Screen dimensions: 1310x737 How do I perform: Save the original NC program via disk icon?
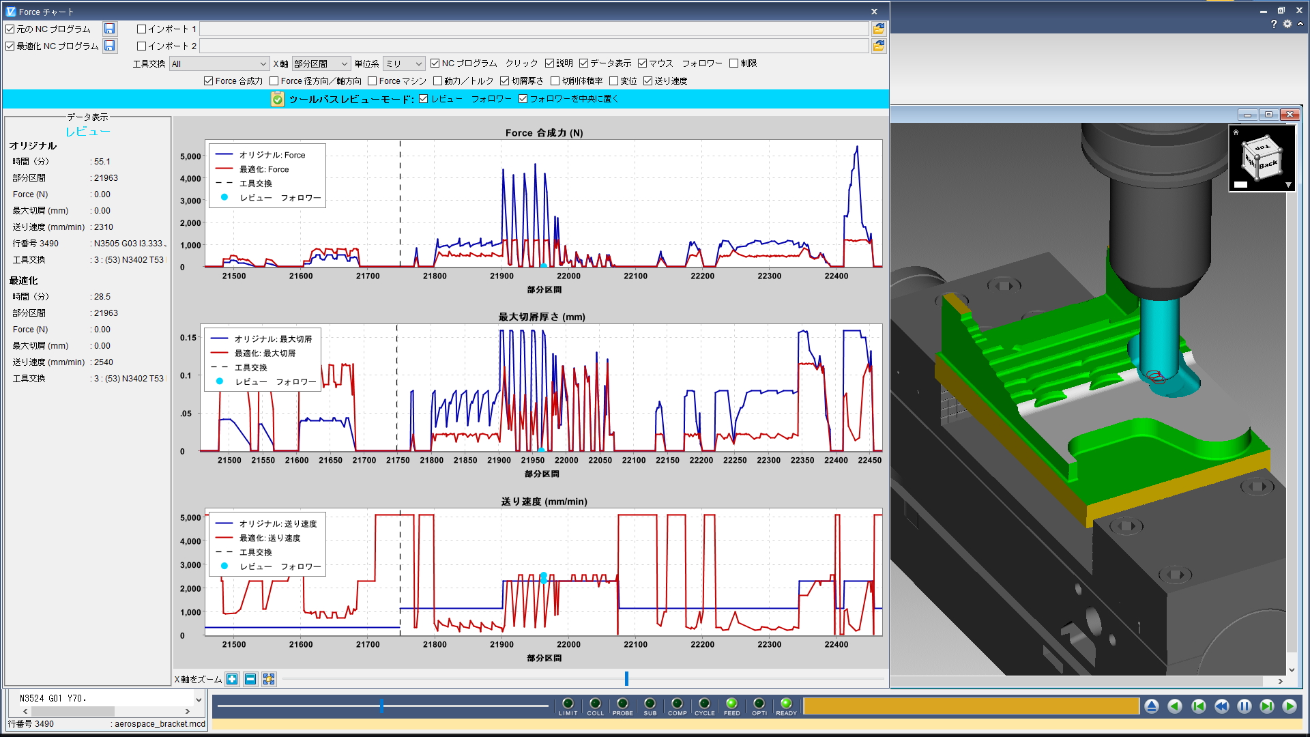(109, 29)
